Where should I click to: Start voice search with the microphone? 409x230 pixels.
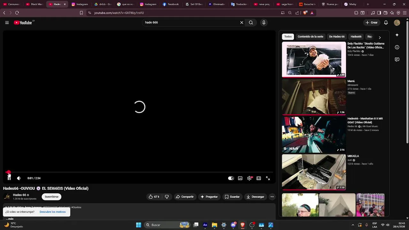[264, 22]
